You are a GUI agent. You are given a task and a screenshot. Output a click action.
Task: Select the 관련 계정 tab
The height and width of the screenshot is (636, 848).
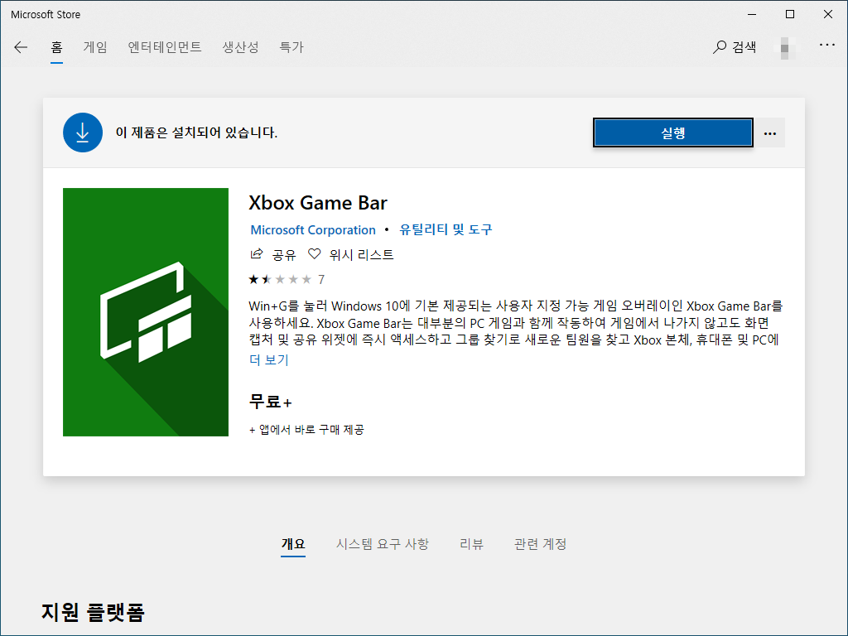pos(540,544)
